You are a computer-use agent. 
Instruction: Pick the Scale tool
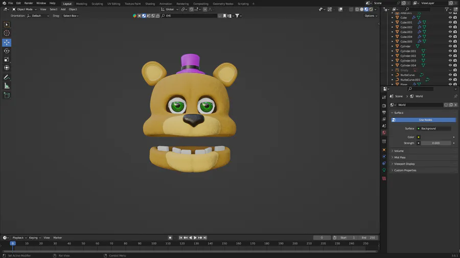point(7,59)
